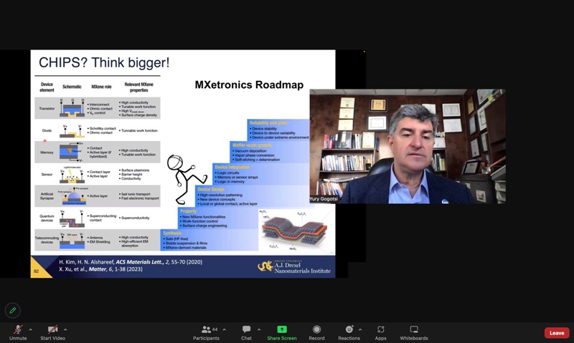574x343 pixels.
Task: Expand the arrow beside Participants
Action: [224, 329]
